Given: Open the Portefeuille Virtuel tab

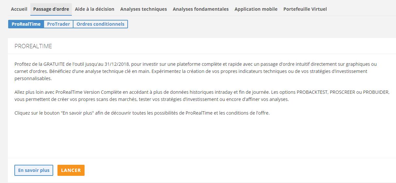Looking at the screenshot, I should [x=305, y=9].
